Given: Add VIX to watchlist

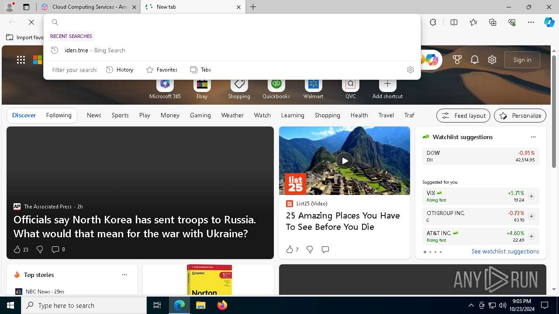Looking at the screenshot, I should click(531, 196).
